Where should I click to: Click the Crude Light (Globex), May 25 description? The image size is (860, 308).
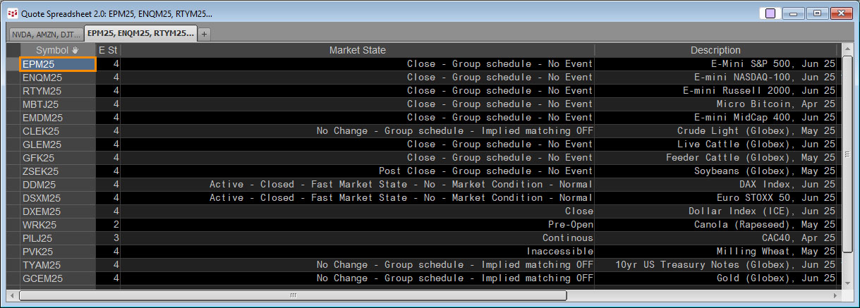[756, 131]
